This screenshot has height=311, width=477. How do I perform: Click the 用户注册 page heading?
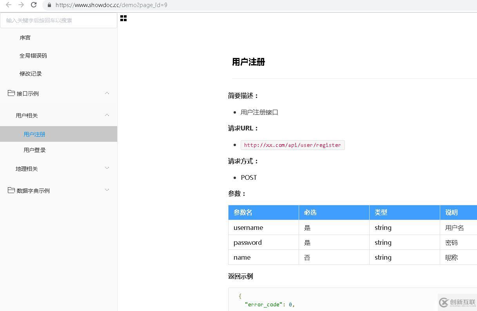(x=248, y=62)
